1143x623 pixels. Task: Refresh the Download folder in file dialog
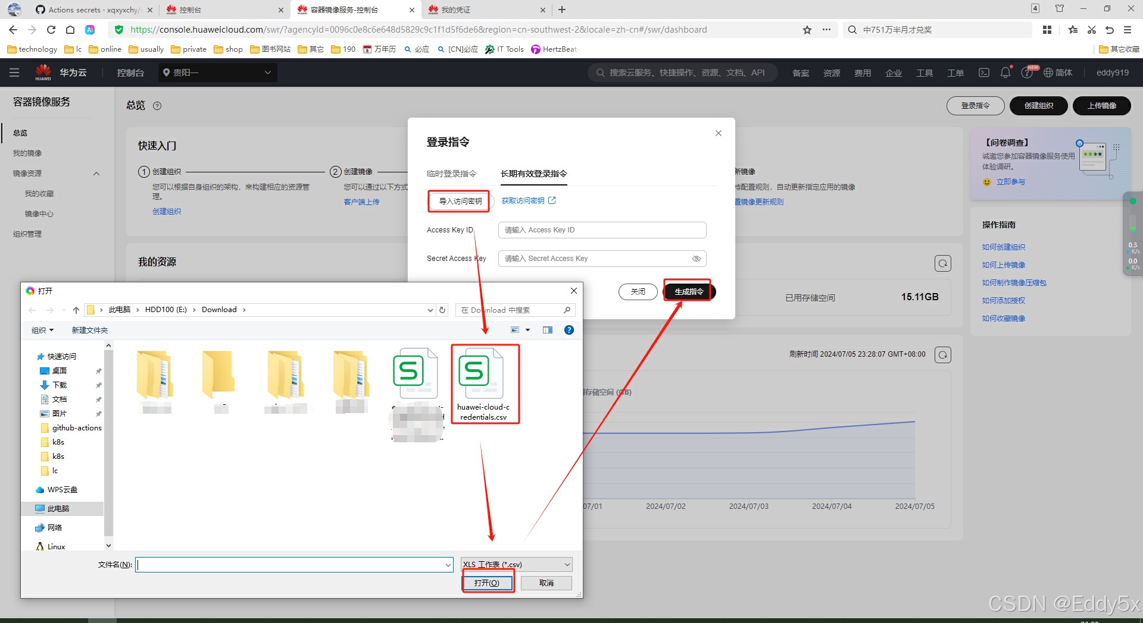pyautogui.click(x=442, y=310)
